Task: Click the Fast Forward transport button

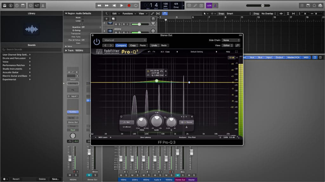Action: pyautogui.click(x=107, y=6)
